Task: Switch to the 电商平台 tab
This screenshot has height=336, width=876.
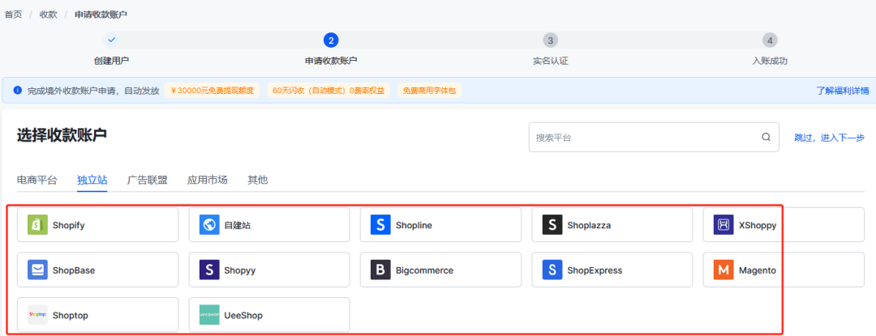Action: click(x=36, y=180)
